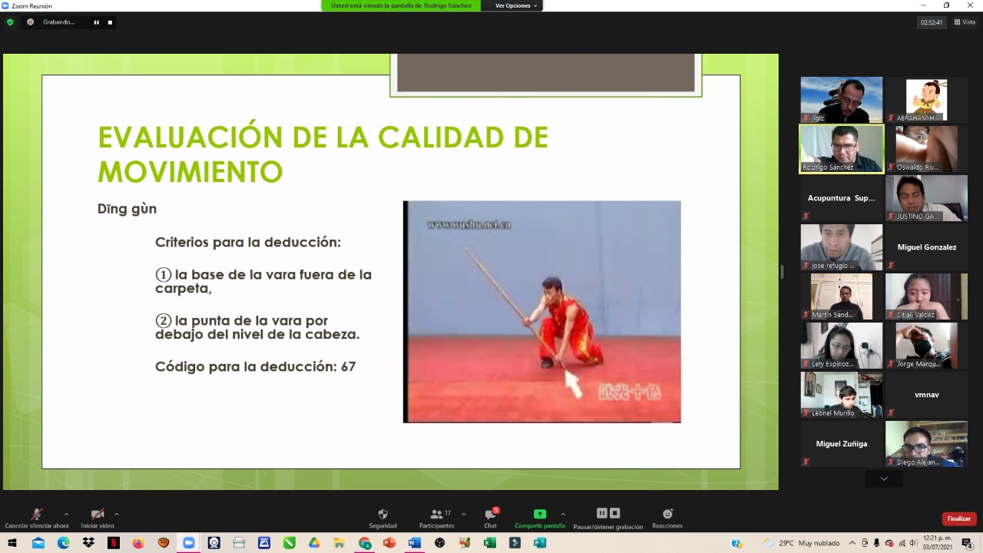Open the Reacciones menu

[x=667, y=515]
